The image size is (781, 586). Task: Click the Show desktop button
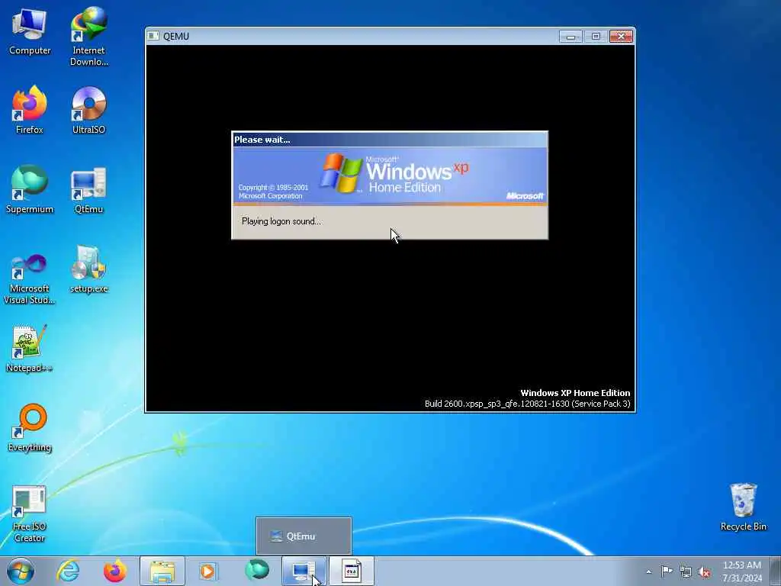tap(776, 571)
